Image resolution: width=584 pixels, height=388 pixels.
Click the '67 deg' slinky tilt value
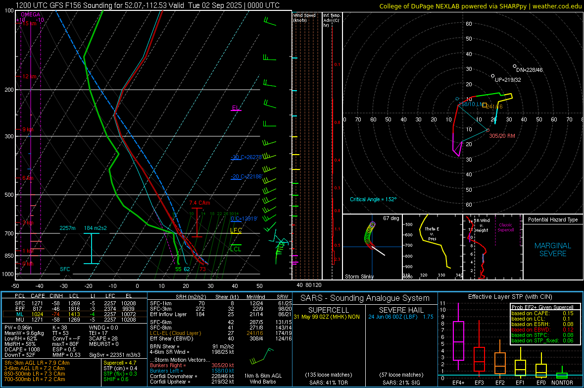391,218
